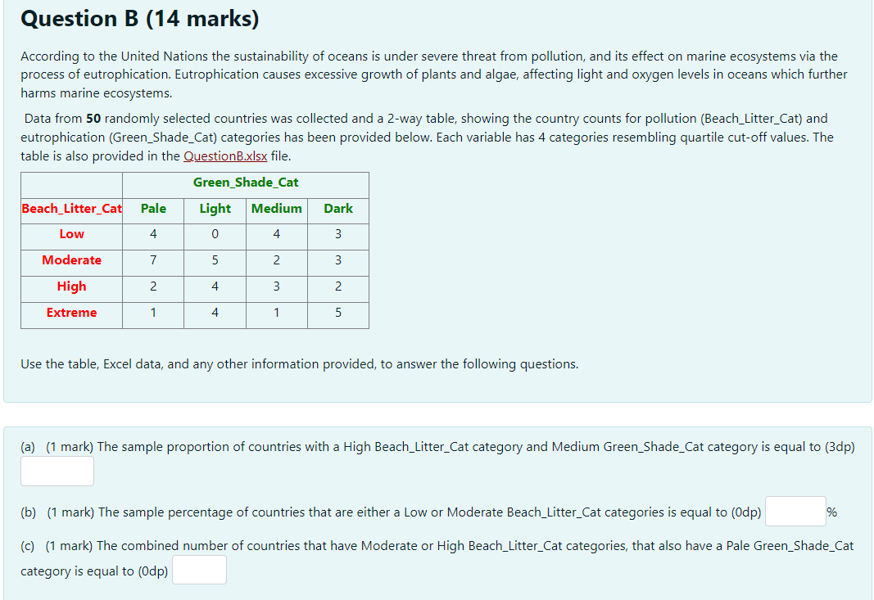
Task: Click the Extreme row label
Action: click(x=72, y=313)
